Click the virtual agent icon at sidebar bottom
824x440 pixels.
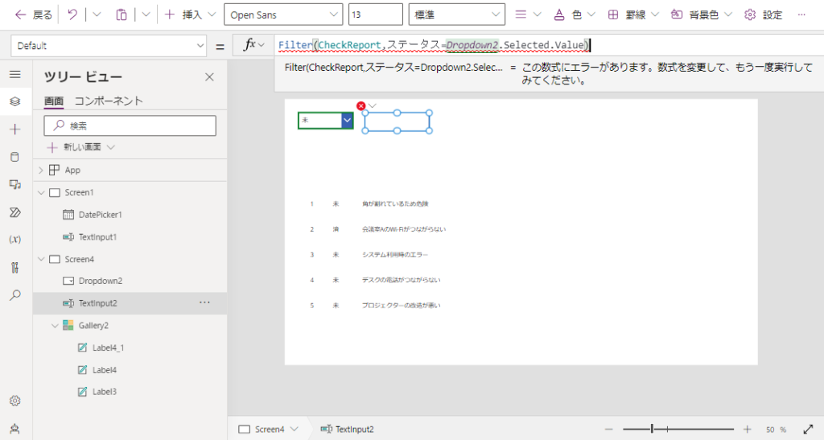[x=15, y=429]
